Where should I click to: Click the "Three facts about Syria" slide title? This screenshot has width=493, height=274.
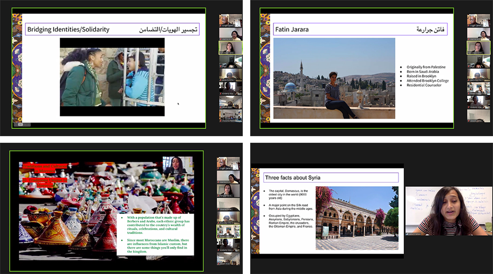[x=293, y=178]
